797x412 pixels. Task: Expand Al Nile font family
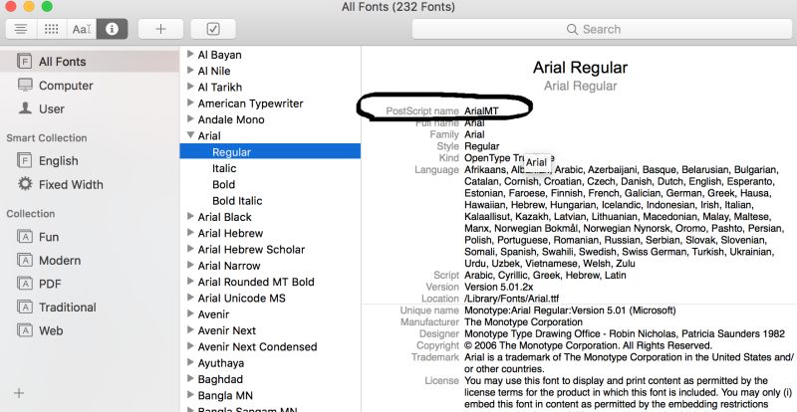coord(190,70)
